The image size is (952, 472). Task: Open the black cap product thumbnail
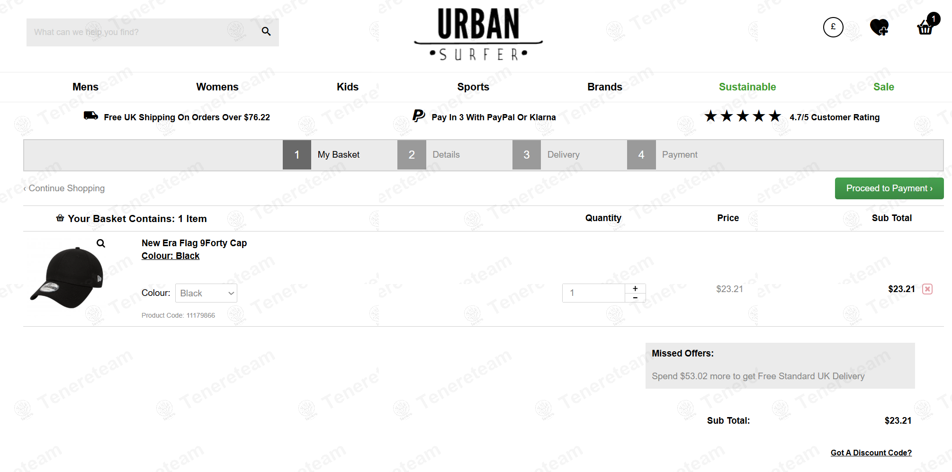(x=67, y=277)
